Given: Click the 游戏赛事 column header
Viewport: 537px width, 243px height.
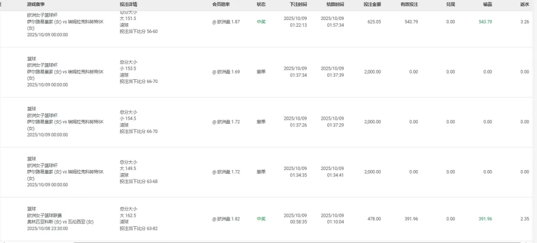Looking at the screenshot, I should (x=36, y=4).
